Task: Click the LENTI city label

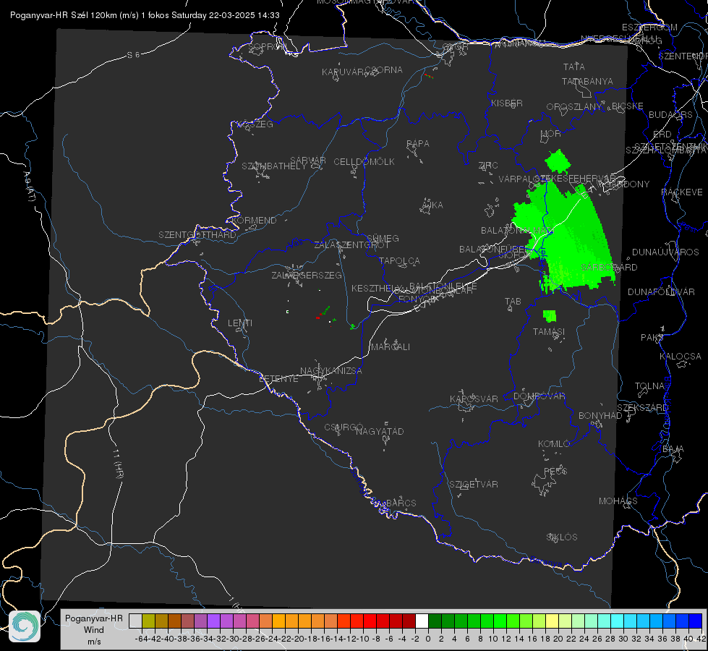Action: [240, 323]
